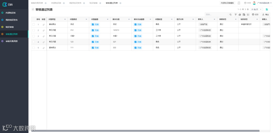This screenshot has width=273, height=133.
Task: Click tag icon in row 5
Action: coord(44,48)
